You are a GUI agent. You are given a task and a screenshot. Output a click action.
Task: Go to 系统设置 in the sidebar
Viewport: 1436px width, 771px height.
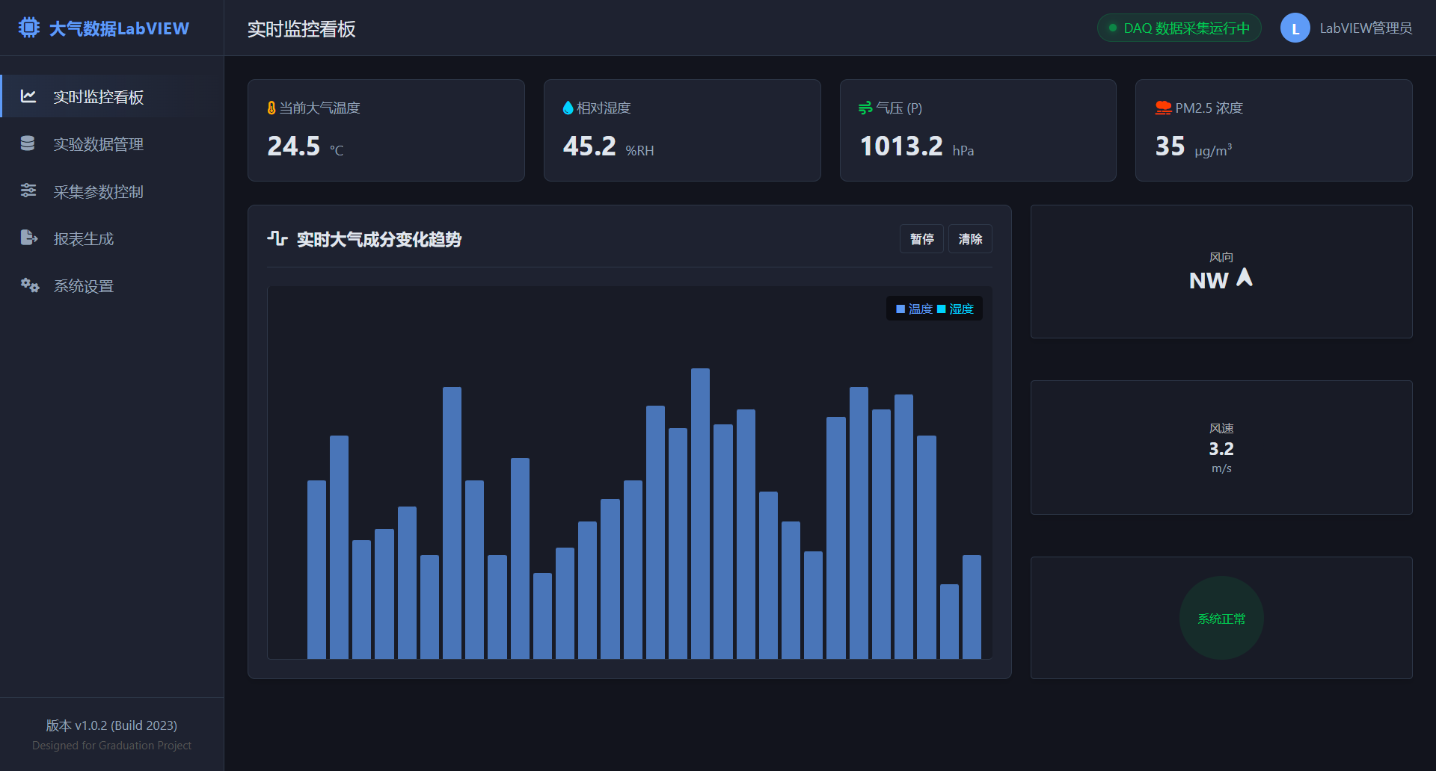83,286
